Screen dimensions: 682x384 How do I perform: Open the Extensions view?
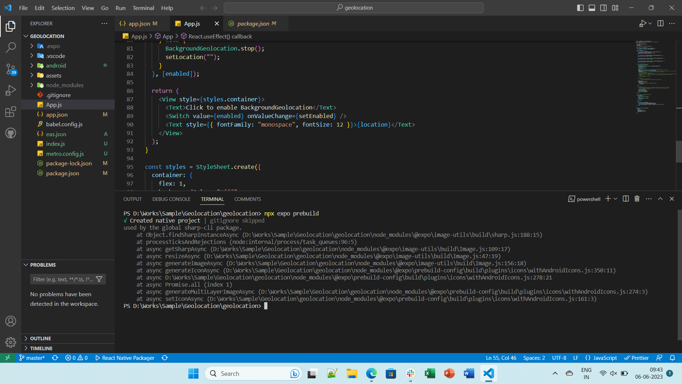[x=11, y=112]
